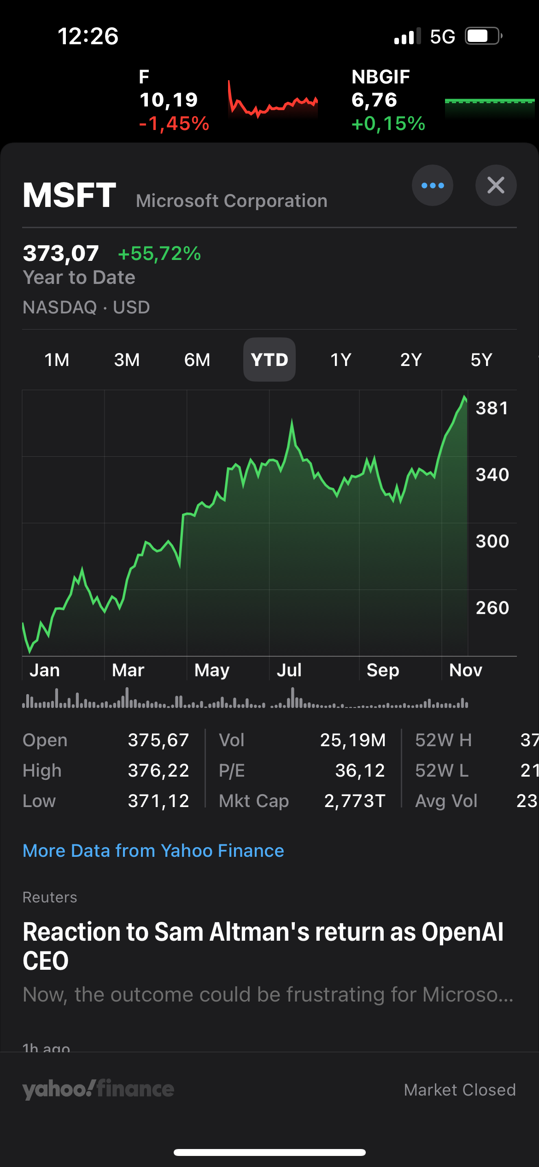Select the 2Y time range
This screenshot has height=1167, width=539.
click(x=411, y=360)
